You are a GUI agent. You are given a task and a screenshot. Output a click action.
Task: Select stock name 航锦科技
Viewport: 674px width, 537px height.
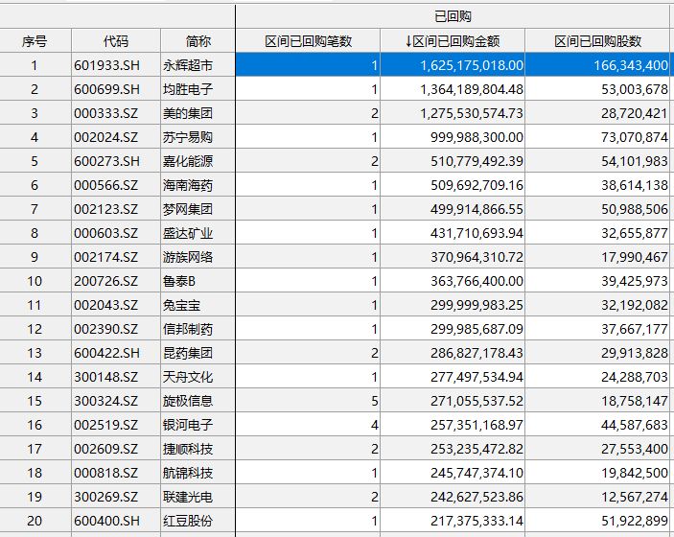pyautogui.click(x=188, y=473)
